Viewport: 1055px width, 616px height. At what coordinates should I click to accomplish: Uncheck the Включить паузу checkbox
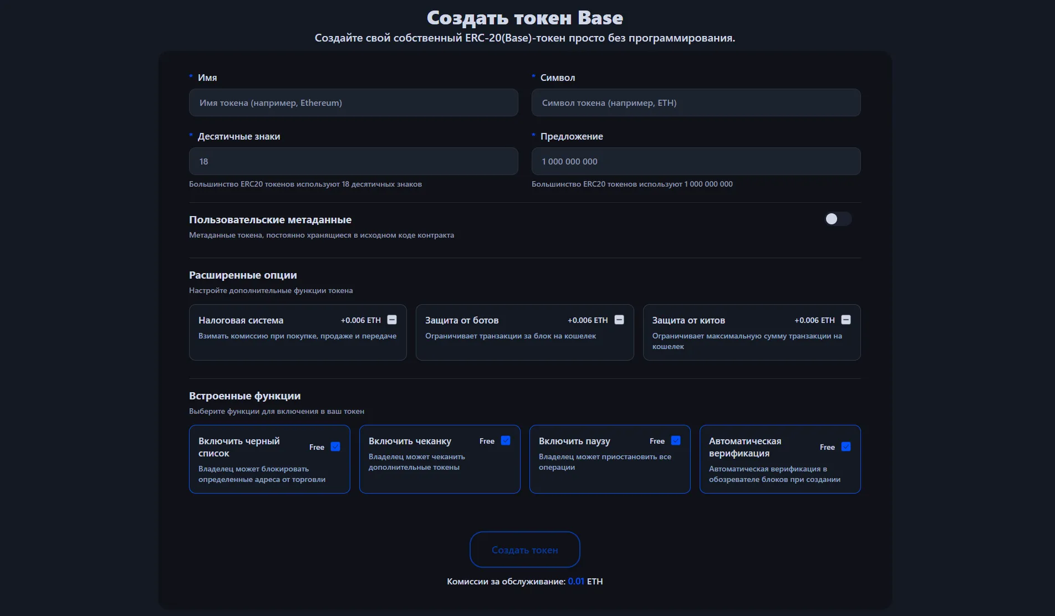coord(676,440)
